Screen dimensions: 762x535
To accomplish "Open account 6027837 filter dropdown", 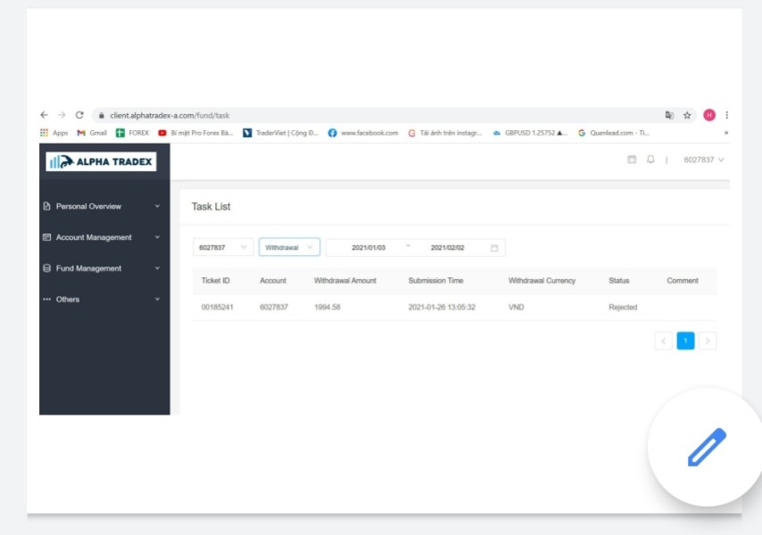I will click(223, 248).
